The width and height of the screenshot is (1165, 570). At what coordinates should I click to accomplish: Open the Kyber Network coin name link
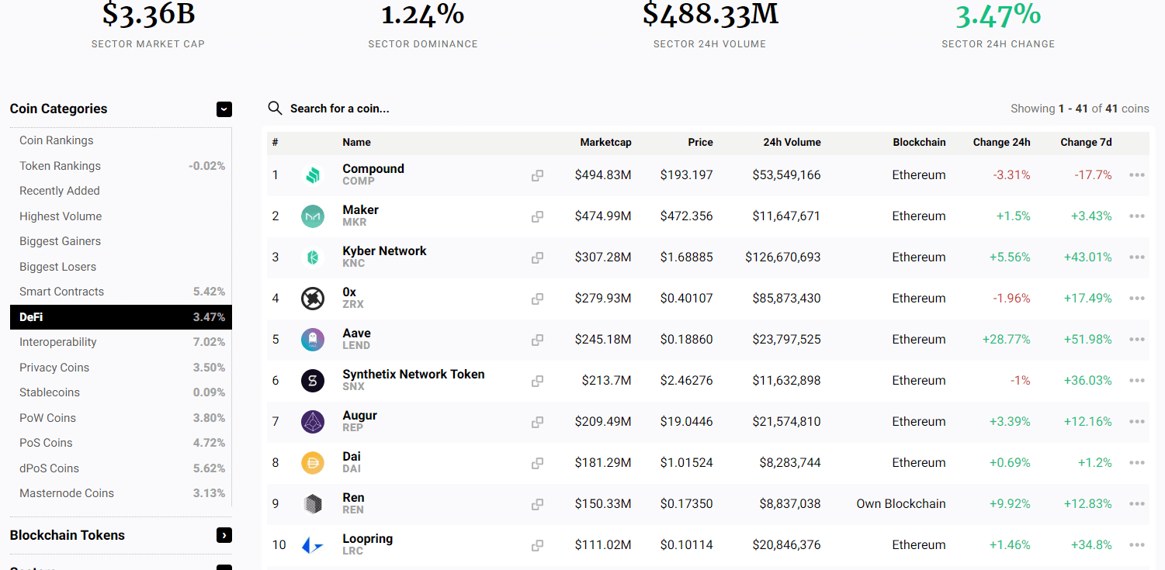coord(384,251)
